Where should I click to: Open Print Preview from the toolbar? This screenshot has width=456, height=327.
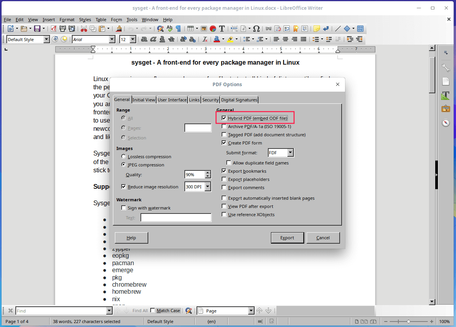[71, 29]
